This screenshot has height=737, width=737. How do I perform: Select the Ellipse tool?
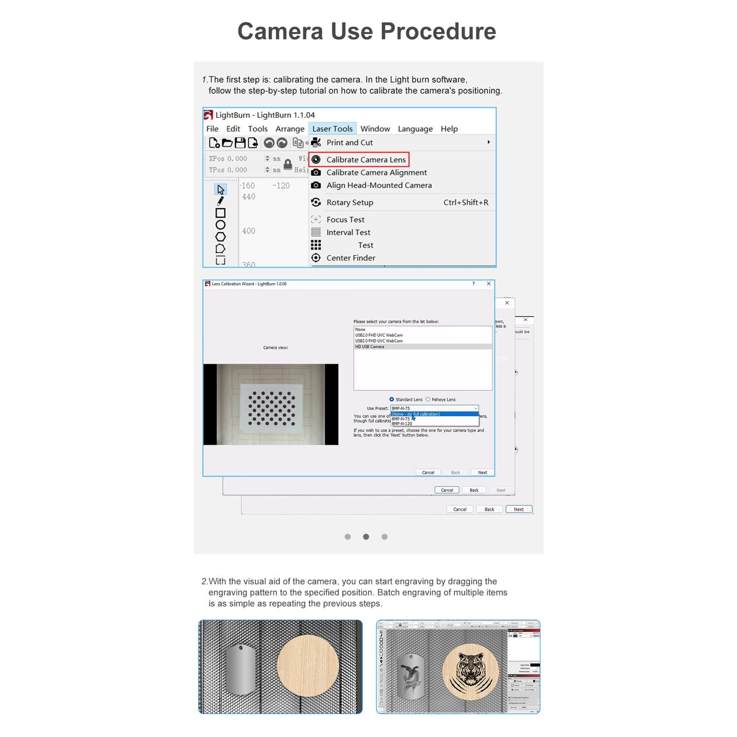pos(221,225)
